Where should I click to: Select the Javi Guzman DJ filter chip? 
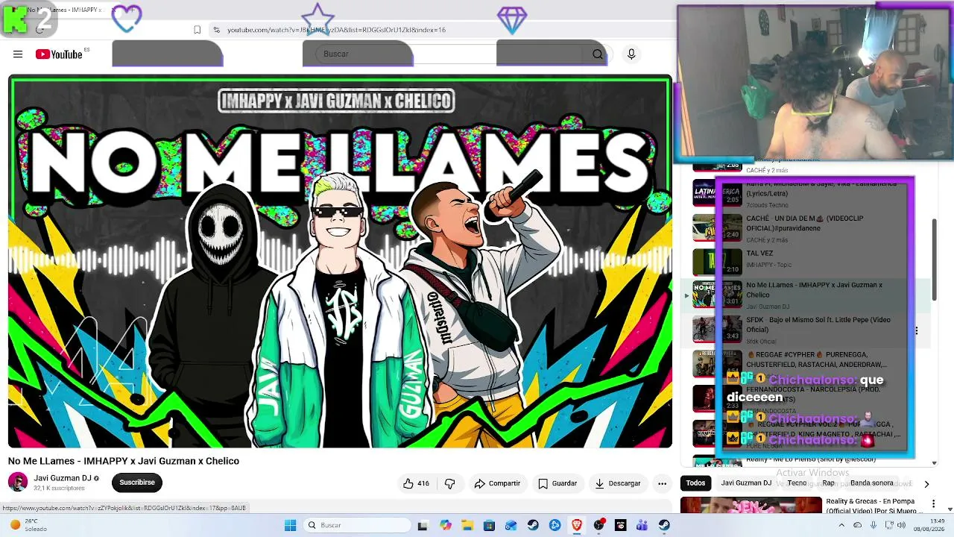tap(746, 483)
